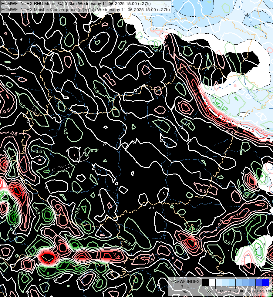Select the white 55–60 legend swatch
Viewport: 273px width, 297px height.
click(x=212, y=282)
